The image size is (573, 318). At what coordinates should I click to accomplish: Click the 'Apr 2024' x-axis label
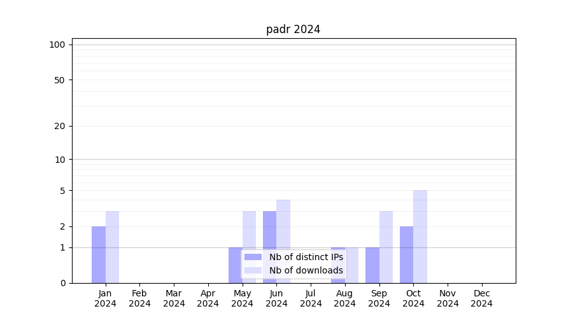pos(208,298)
